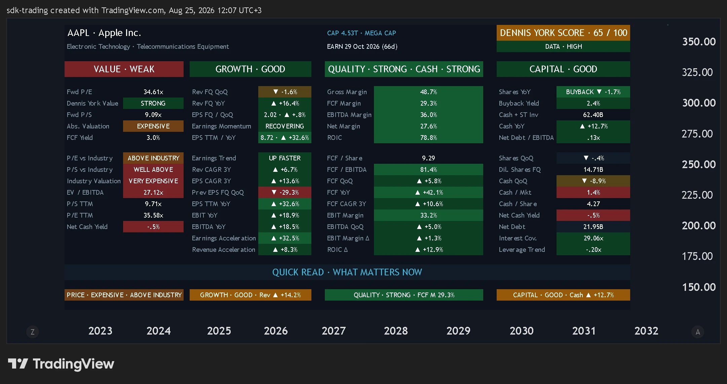This screenshot has height=384, width=727.
Task: Click the Earnings Momentum RECOVERING cell
Action: coord(285,126)
